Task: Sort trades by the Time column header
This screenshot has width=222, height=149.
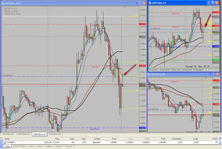Action: [42, 139]
